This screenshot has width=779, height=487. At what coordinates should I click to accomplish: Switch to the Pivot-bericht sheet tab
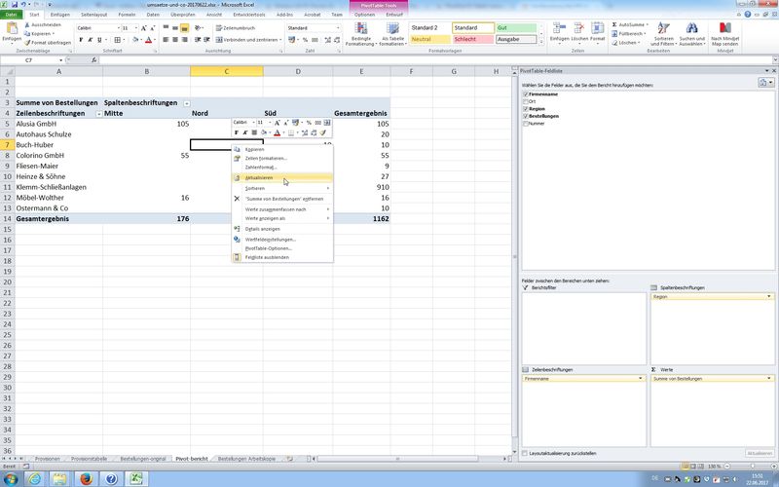(190, 459)
